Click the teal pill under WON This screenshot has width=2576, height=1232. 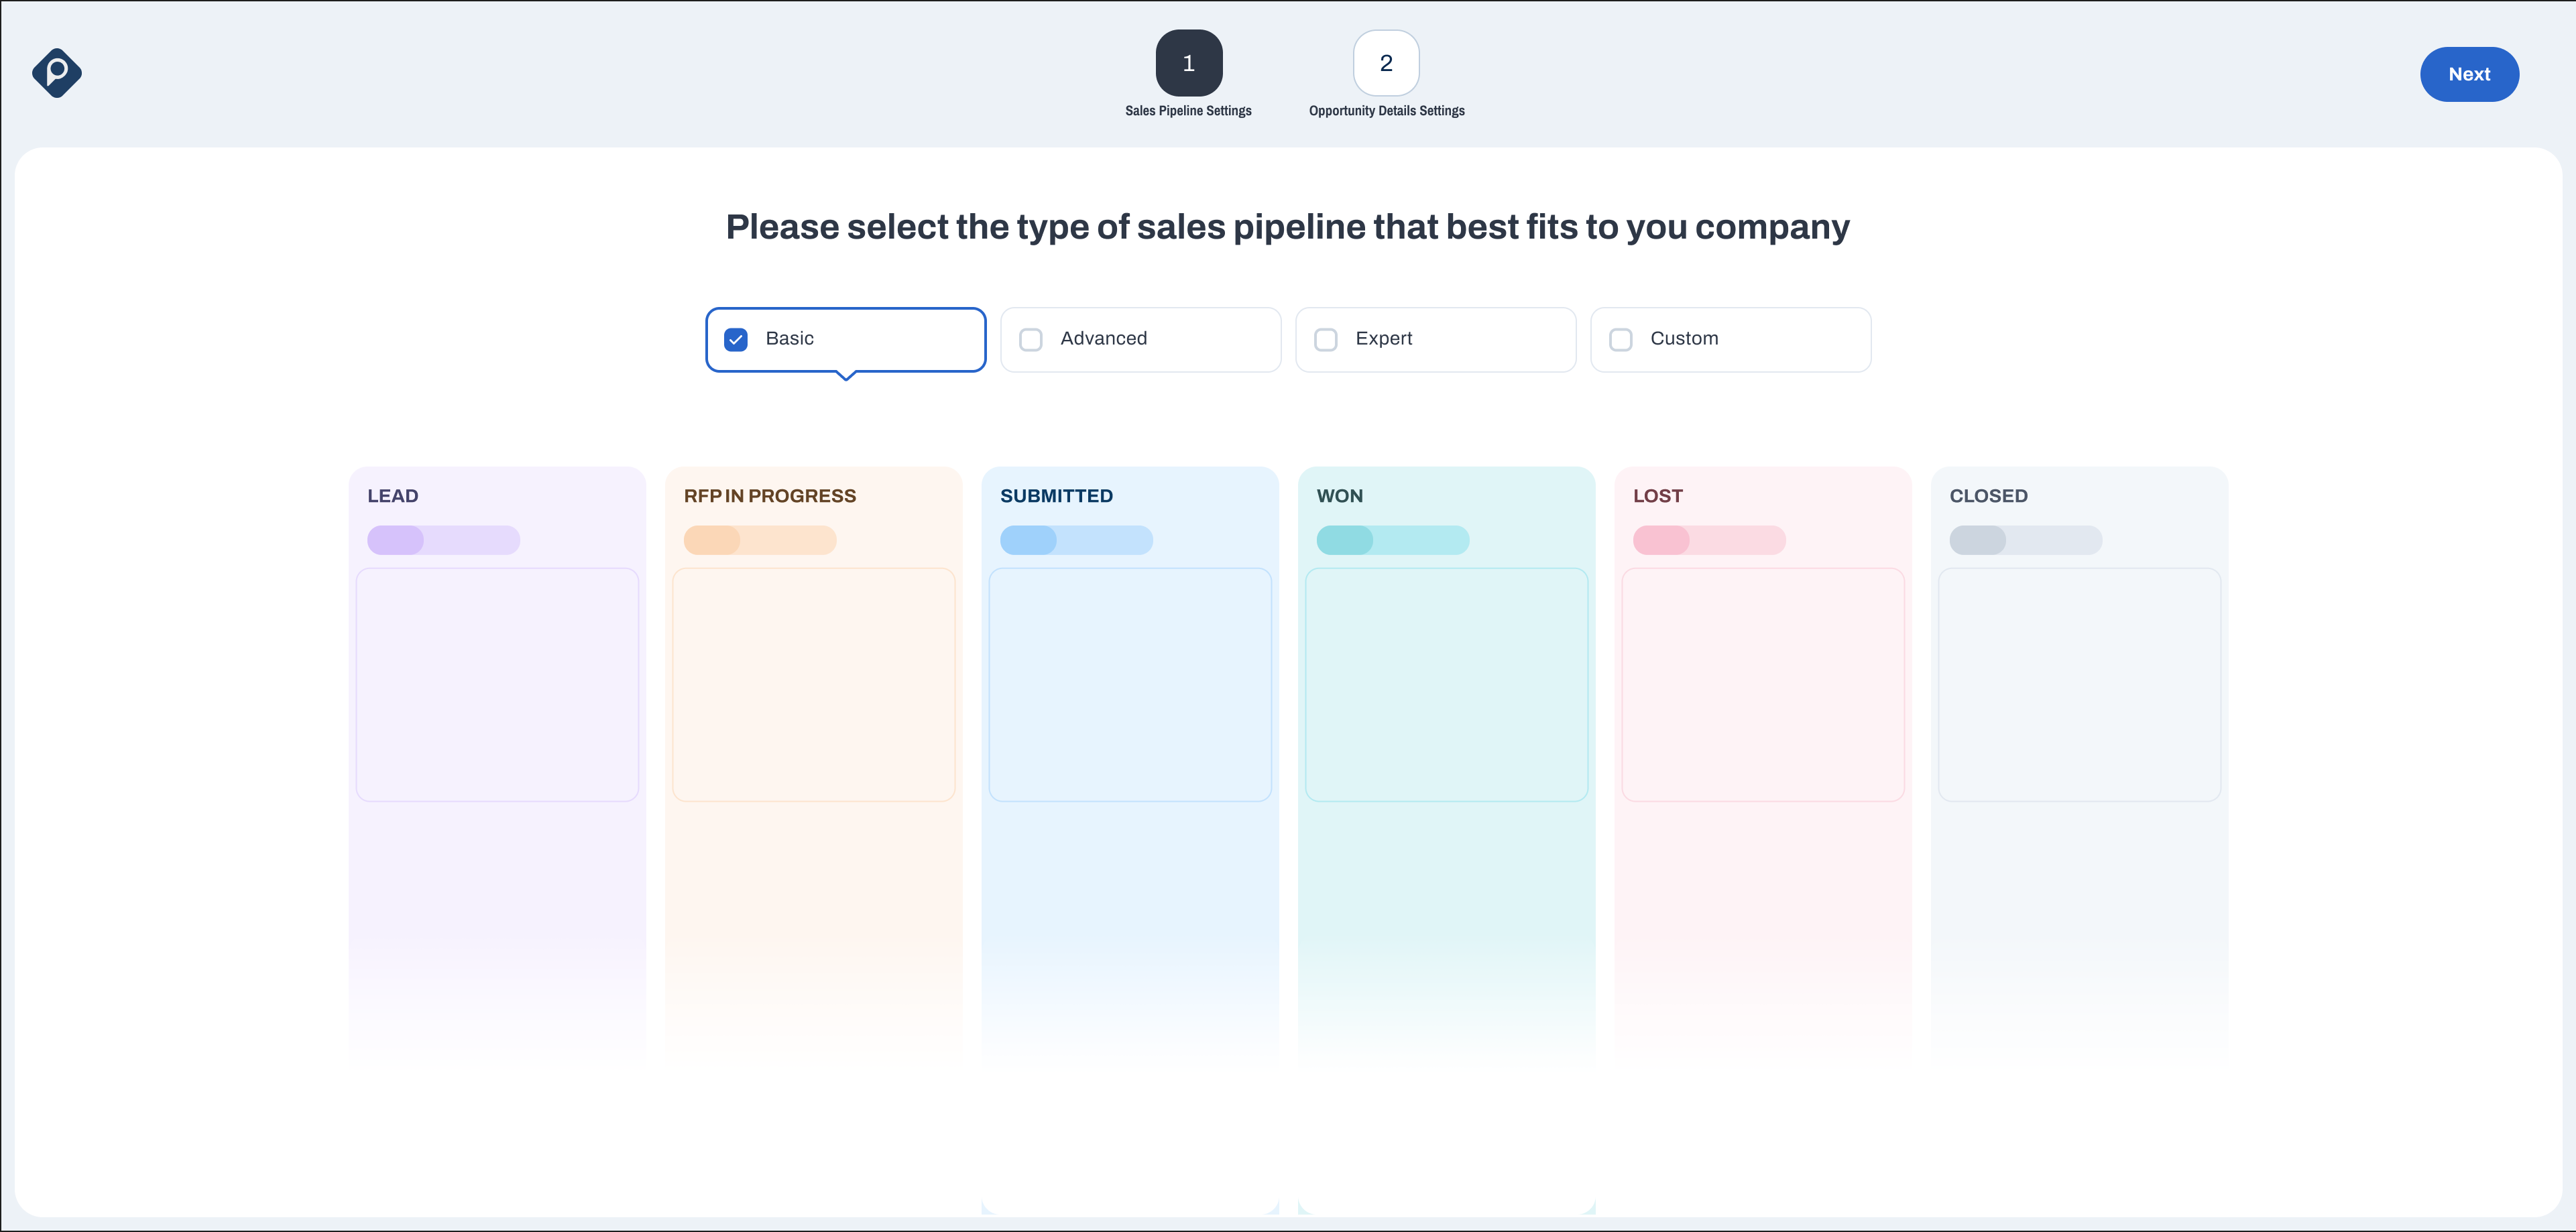click(x=1393, y=540)
